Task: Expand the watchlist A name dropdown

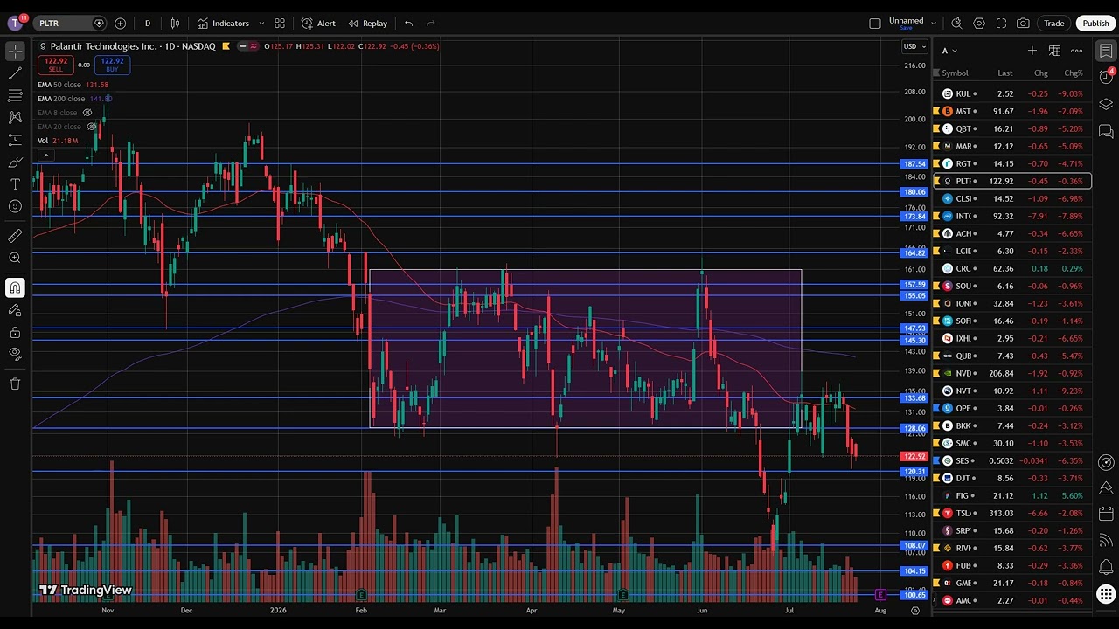Action: pyautogui.click(x=949, y=51)
